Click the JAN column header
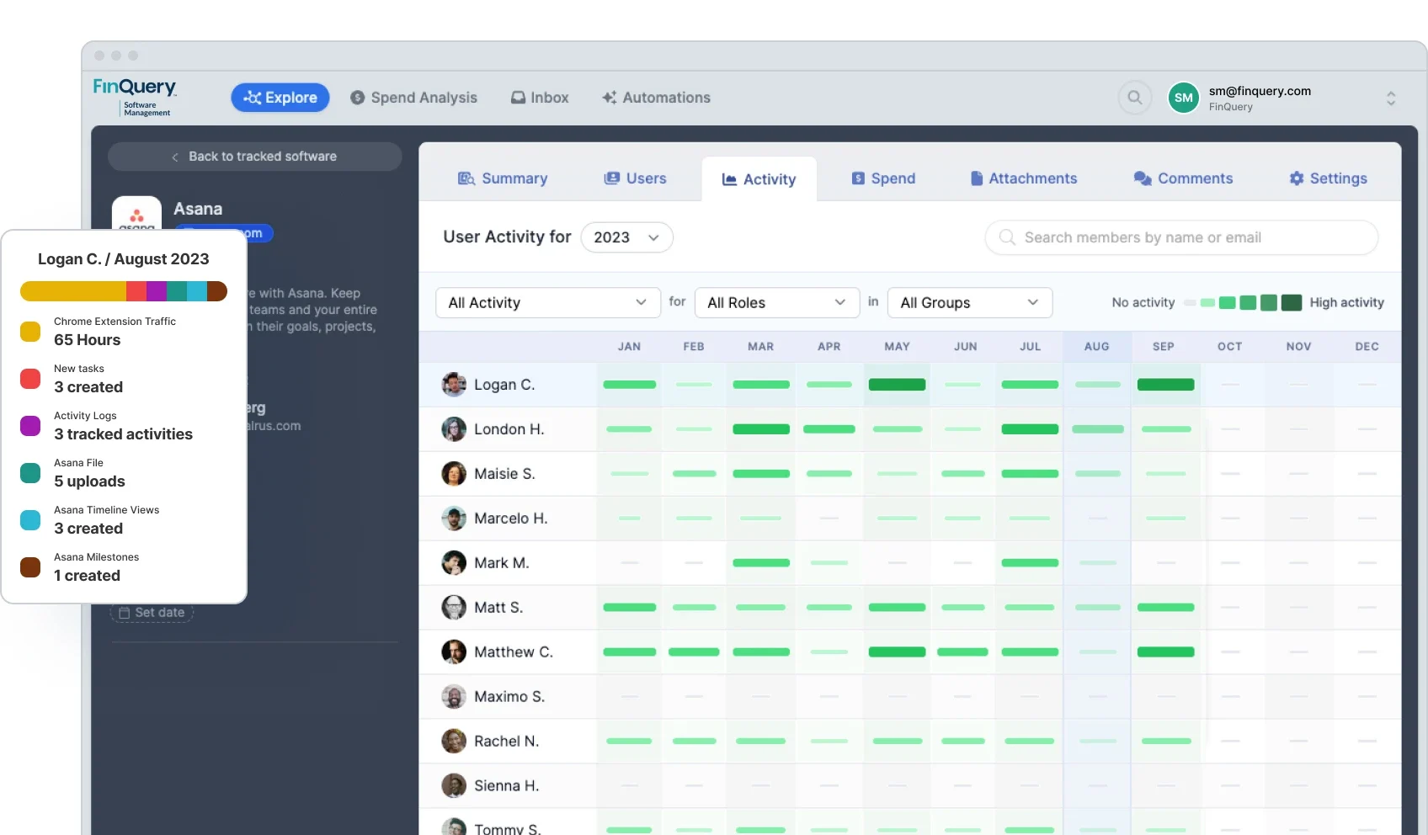 (x=629, y=347)
